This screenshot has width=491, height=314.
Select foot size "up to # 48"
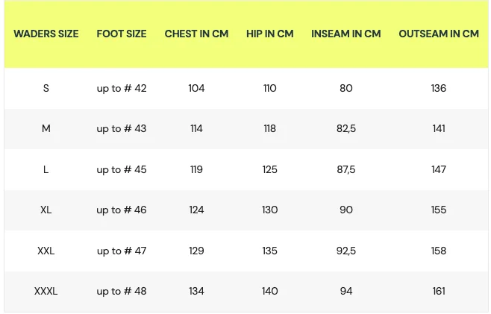click(122, 292)
